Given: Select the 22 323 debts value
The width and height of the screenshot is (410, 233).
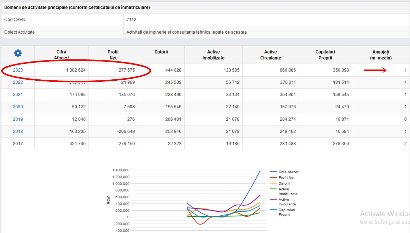Looking at the screenshot, I should pos(175,144).
